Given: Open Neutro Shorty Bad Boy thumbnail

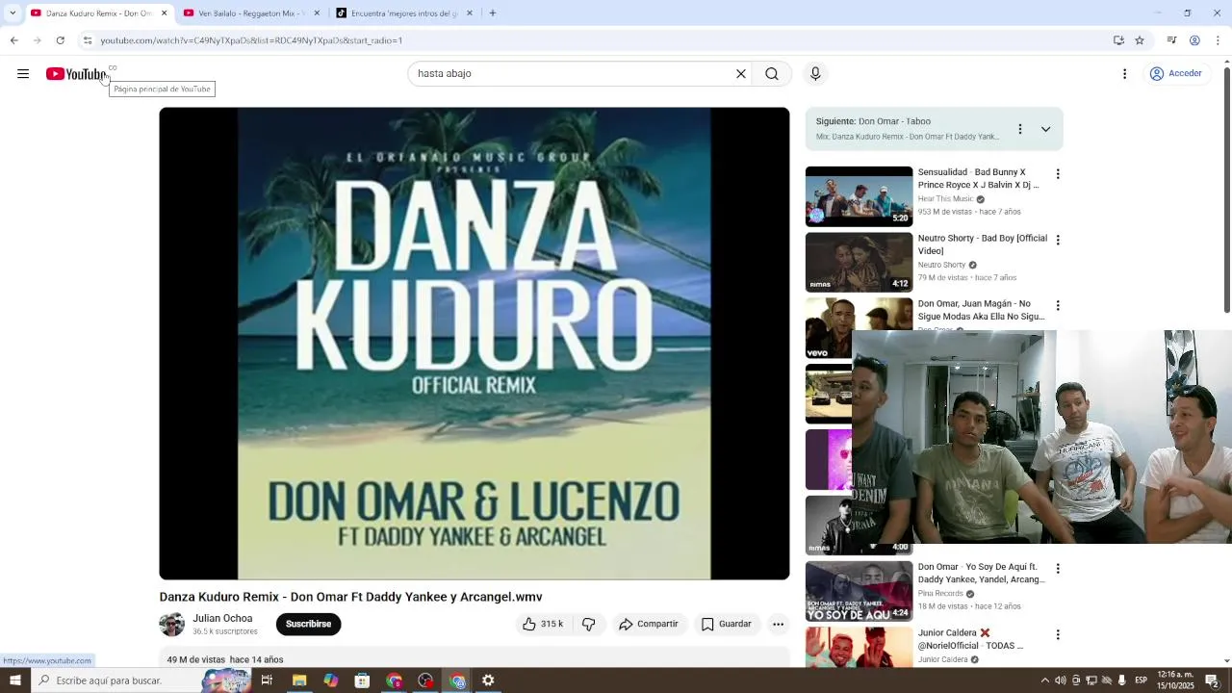Looking at the screenshot, I should (859, 262).
